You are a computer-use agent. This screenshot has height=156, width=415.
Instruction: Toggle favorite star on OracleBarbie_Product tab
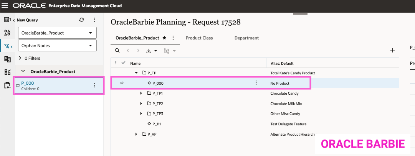click(164, 38)
